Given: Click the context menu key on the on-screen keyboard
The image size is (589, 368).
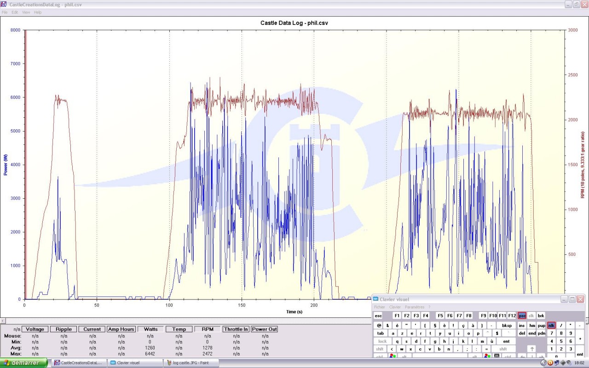Looking at the screenshot, I should pyautogui.click(x=497, y=356).
